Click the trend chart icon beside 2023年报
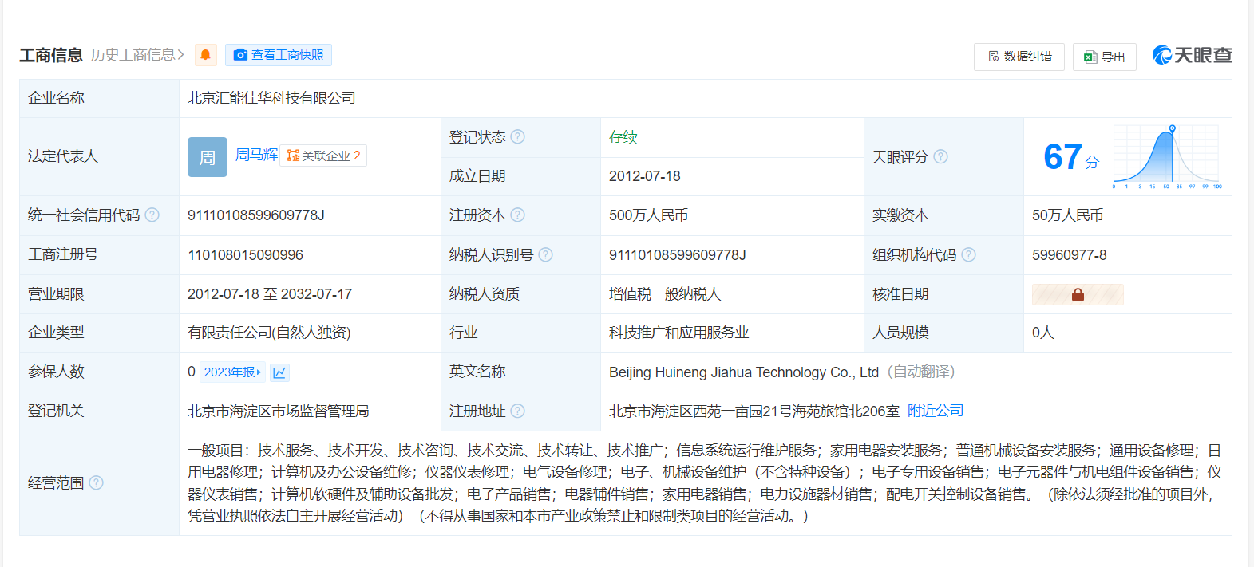Viewport: 1254px width, 567px height. (x=279, y=372)
